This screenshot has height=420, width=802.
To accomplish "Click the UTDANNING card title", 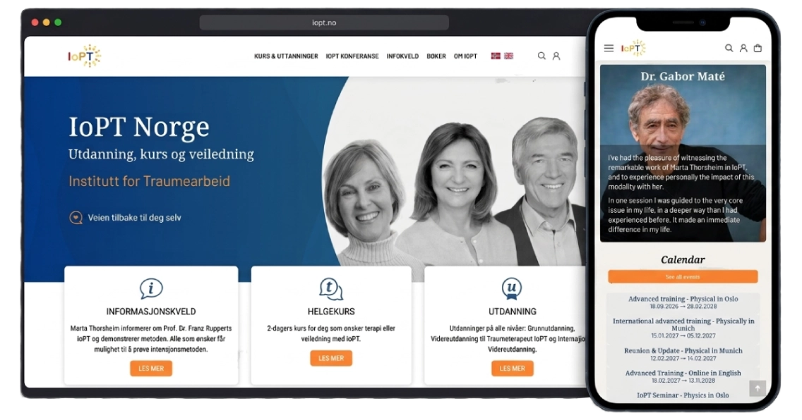I will (x=512, y=311).
